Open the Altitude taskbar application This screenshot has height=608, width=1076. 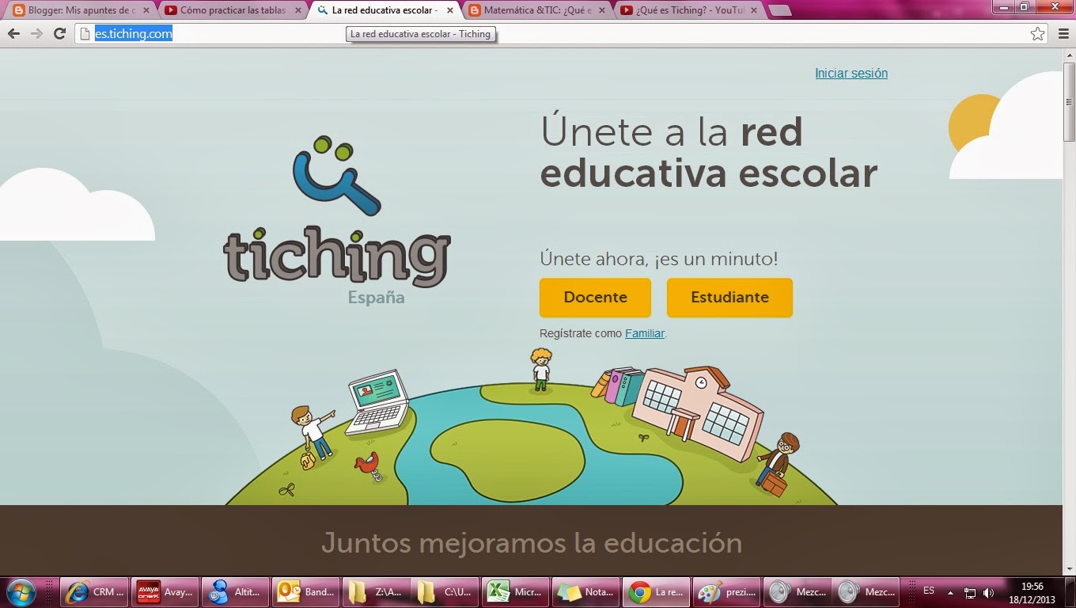tap(235, 591)
